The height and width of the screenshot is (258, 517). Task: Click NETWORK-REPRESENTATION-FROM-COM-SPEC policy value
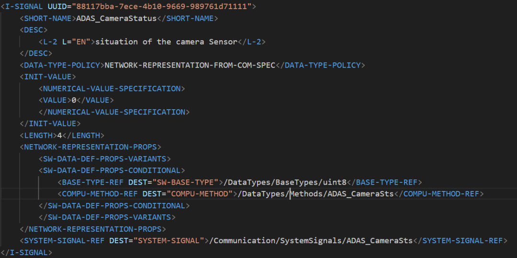point(190,65)
